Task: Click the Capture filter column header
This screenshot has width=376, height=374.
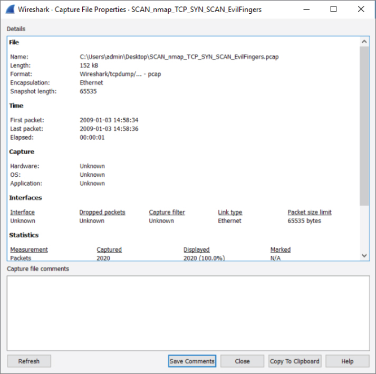Action: [167, 212]
